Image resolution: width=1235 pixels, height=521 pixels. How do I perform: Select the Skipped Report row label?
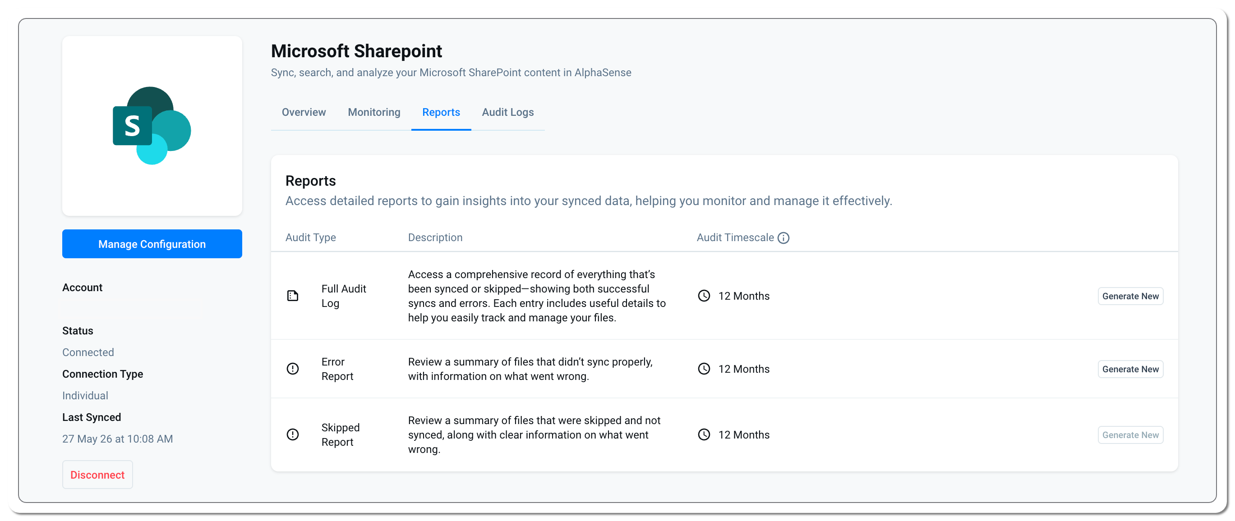click(341, 435)
